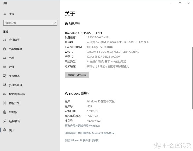Viewport: 193px width, 151px height.
Task: Click the XiaoXinAir-15IWL 2019 model name
Action: click(83, 33)
